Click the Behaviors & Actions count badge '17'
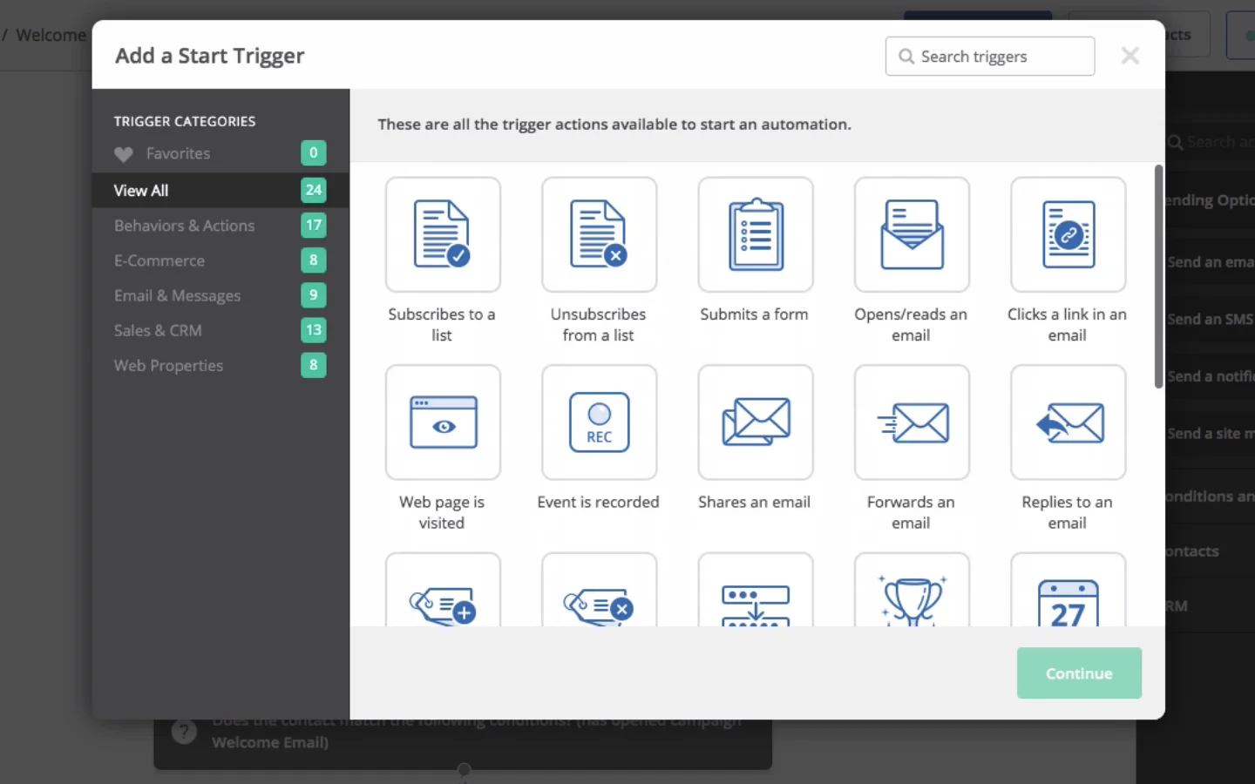1255x784 pixels. pyautogui.click(x=314, y=225)
